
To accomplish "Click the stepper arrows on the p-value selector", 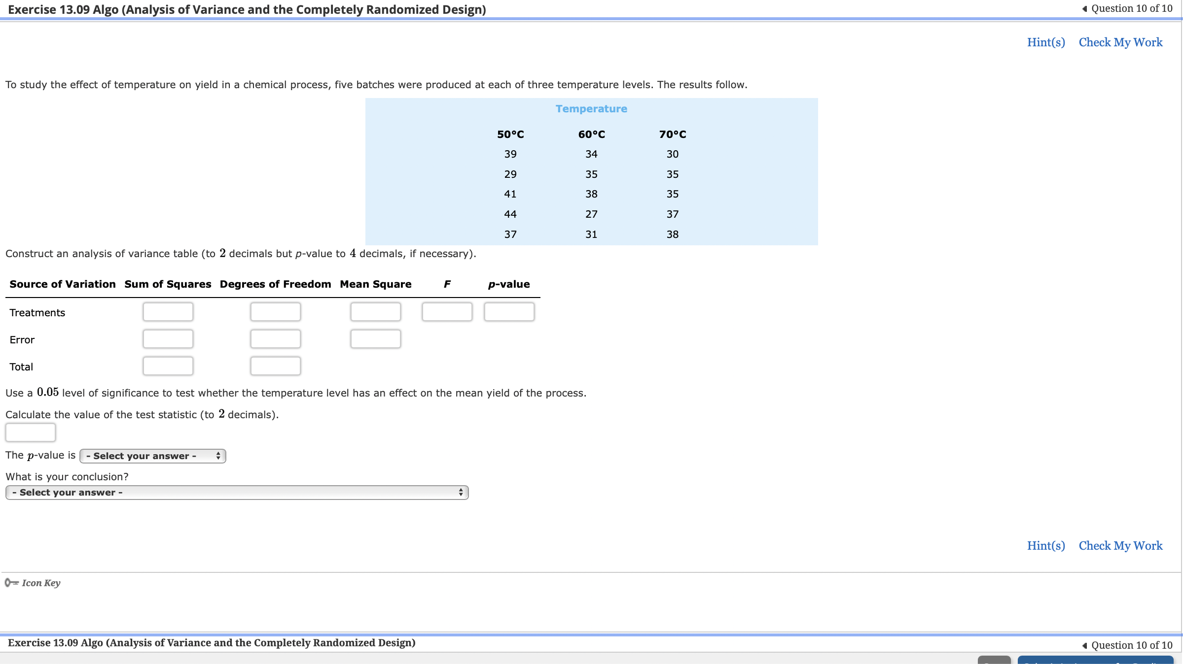I will [x=218, y=456].
